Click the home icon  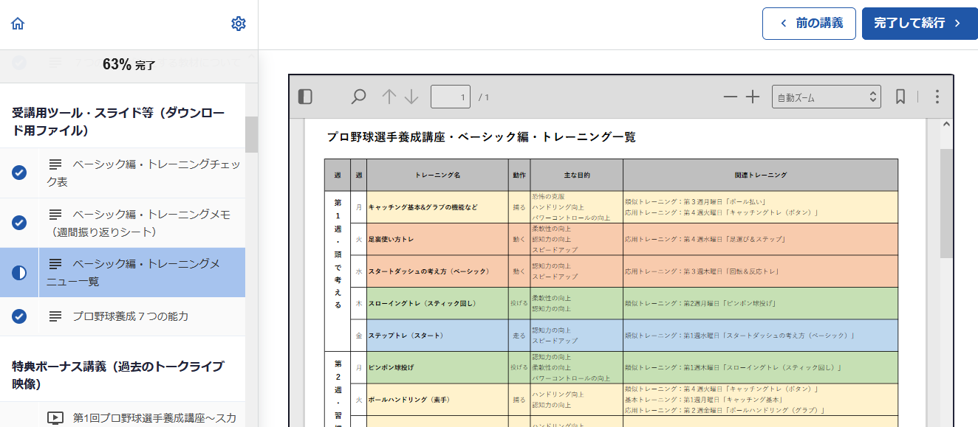(x=18, y=24)
